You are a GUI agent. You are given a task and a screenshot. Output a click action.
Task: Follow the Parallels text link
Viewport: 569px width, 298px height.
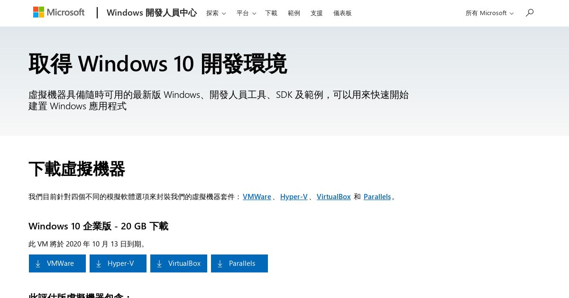point(377,197)
